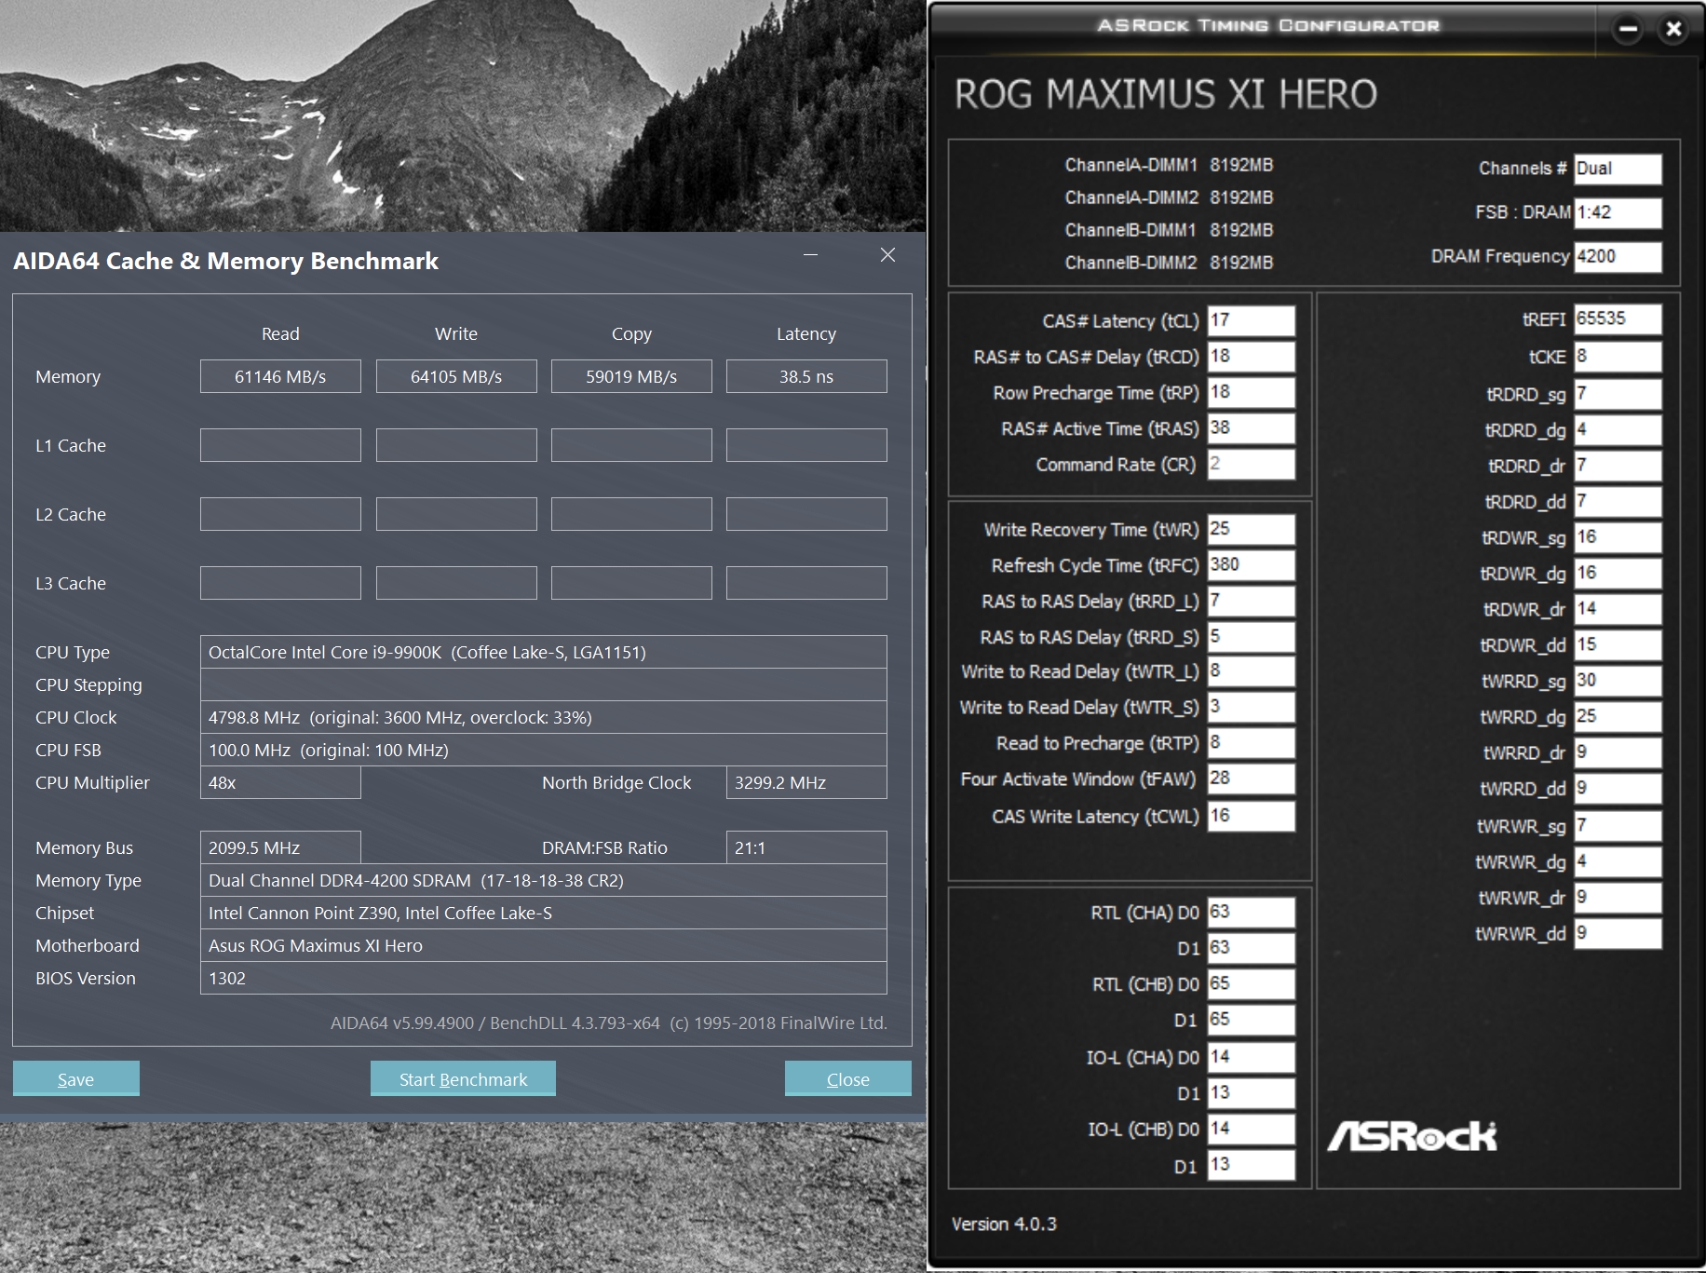1706x1273 pixels.
Task: Minimize the AIDA64 benchmark window
Action: [811, 255]
